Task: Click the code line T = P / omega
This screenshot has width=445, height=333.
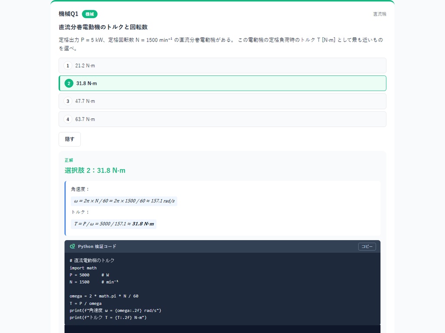Action: [86, 304]
